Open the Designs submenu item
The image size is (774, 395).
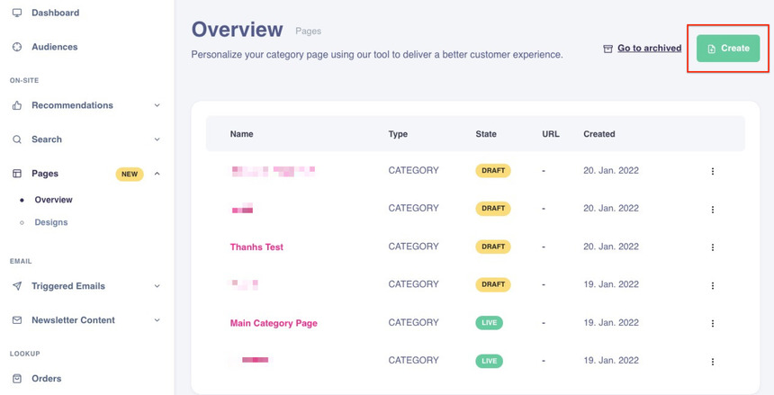(x=50, y=222)
